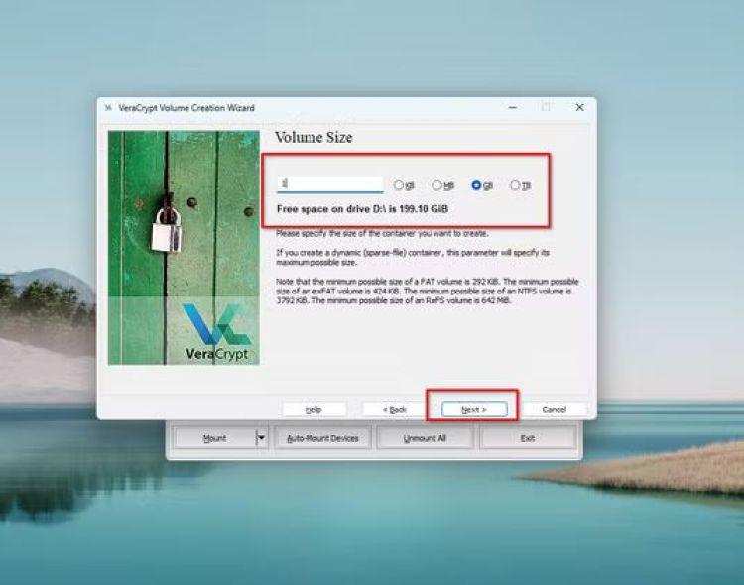Viewport: 744px width, 585px height.
Task: Cancel the volume creation wizard
Action: [554, 409]
